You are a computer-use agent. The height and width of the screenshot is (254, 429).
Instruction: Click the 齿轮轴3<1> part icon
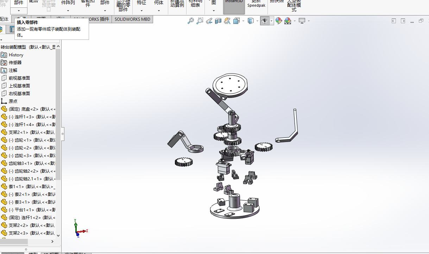point(4,163)
